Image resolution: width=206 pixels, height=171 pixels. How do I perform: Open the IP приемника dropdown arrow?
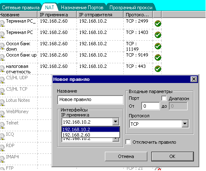(x=116, y=122)
